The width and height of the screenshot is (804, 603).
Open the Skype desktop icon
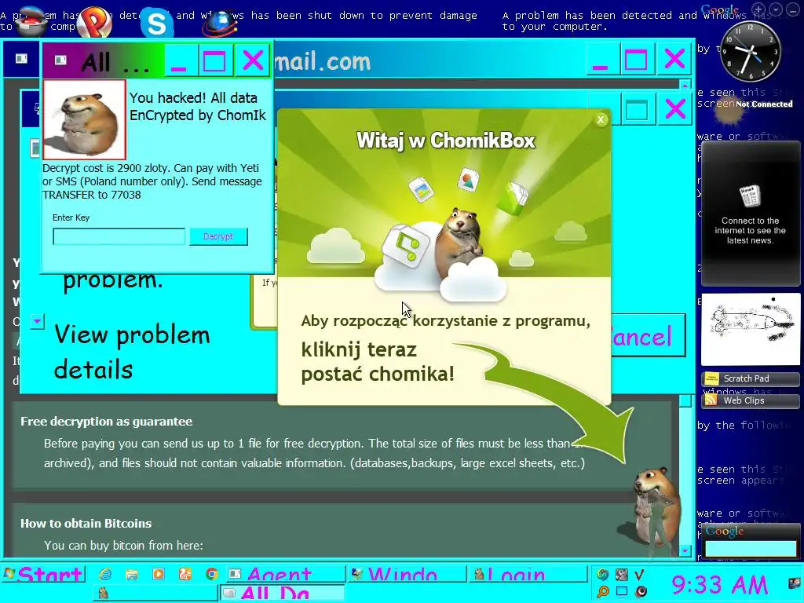tap(156, 24)
